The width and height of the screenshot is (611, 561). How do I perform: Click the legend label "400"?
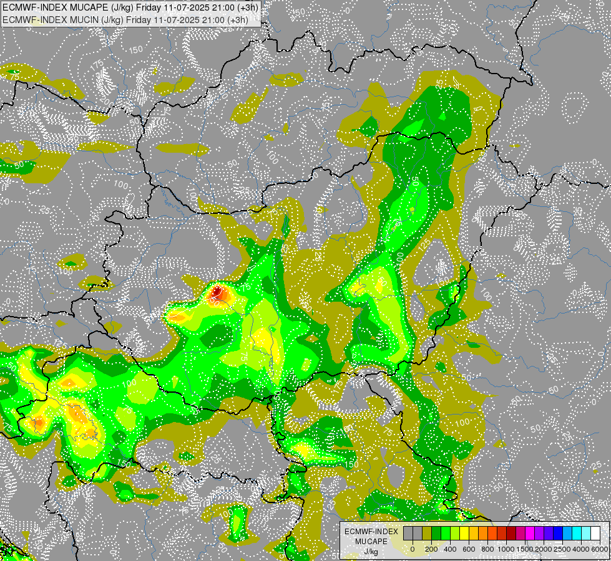click(450, 549)
